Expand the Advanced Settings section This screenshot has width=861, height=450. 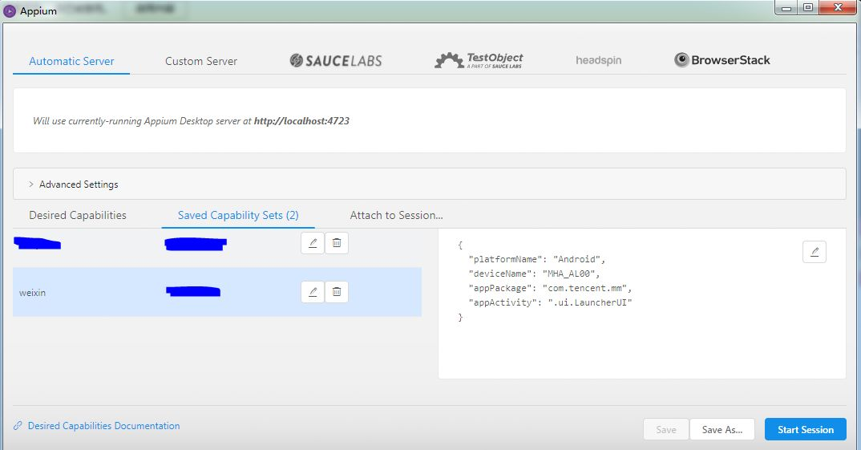point(430,184)
